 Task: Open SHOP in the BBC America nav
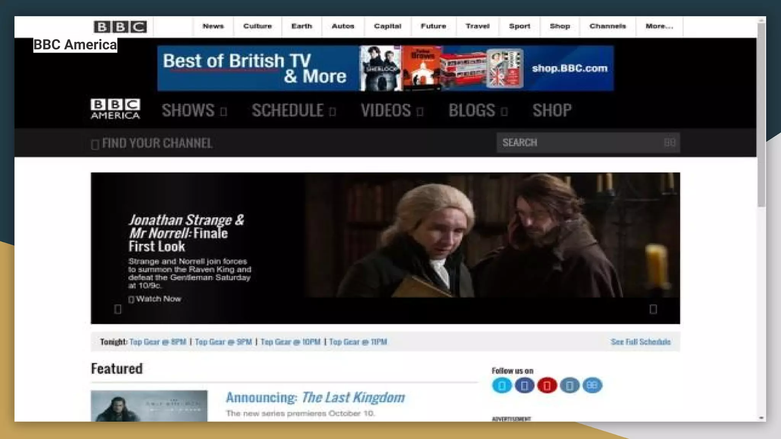coord(552,111)
